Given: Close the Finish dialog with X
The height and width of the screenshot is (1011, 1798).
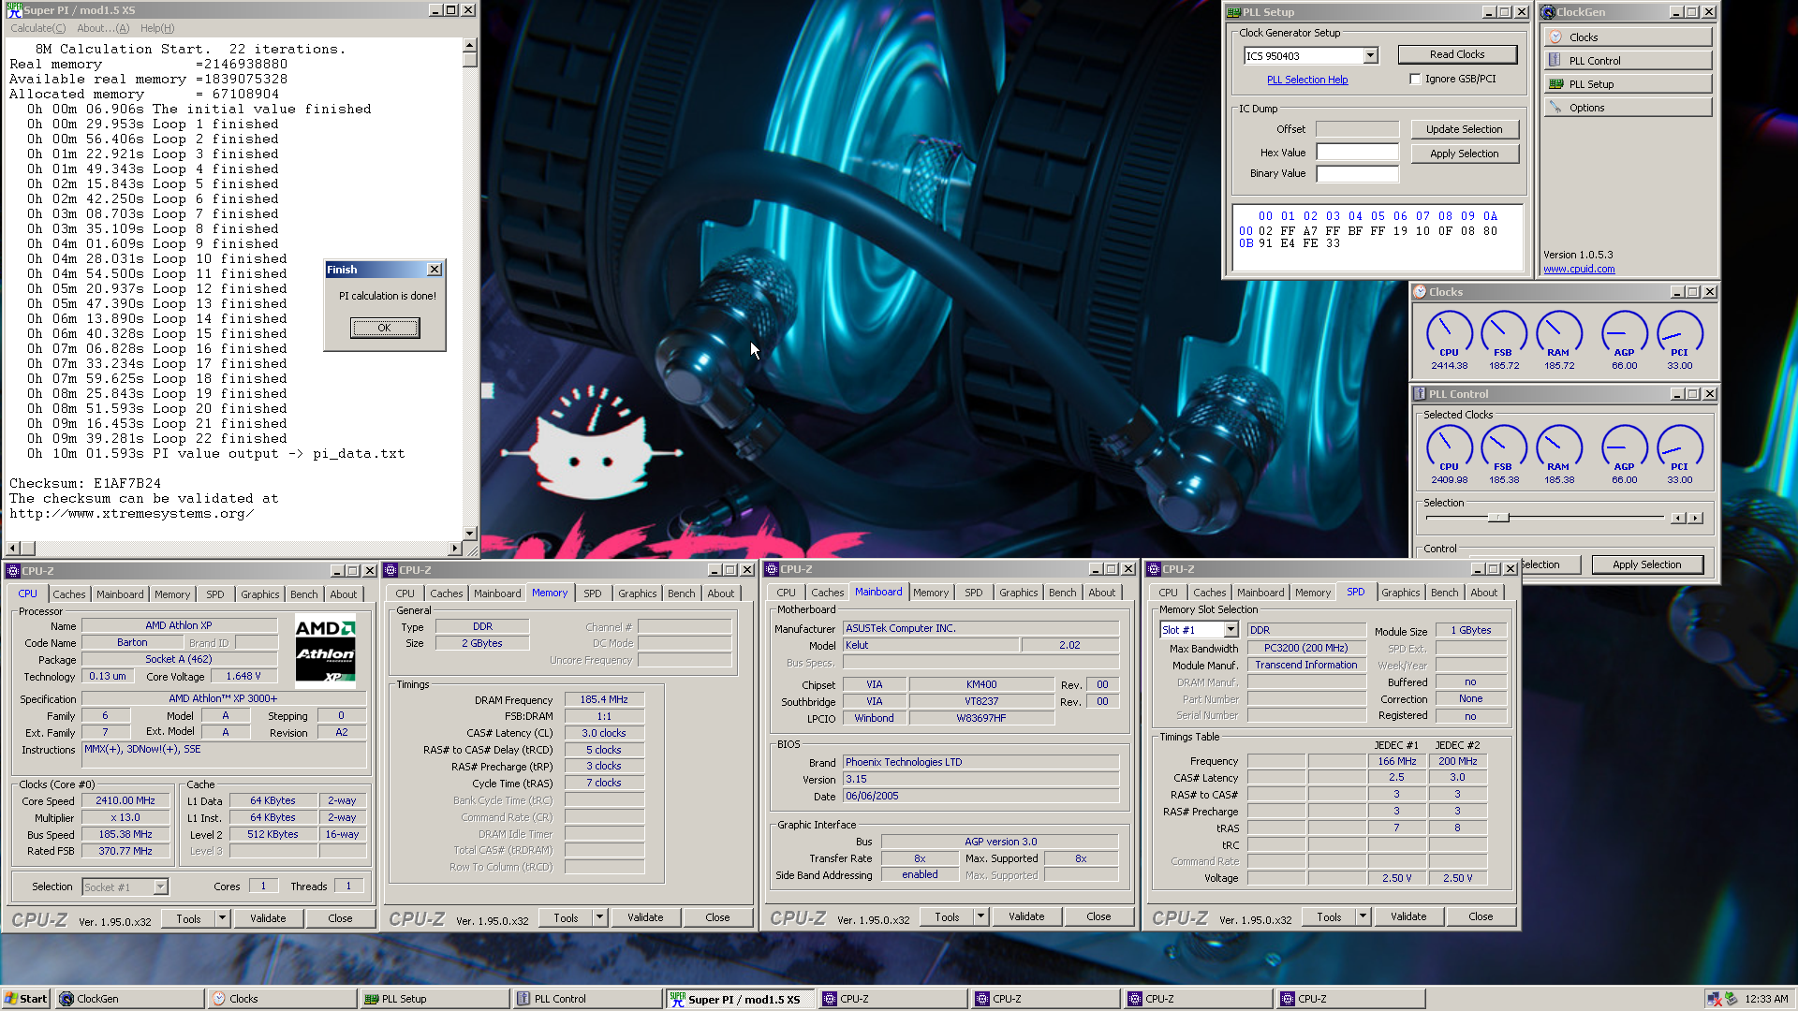Looking at the screenshot, I should (435, 270).
